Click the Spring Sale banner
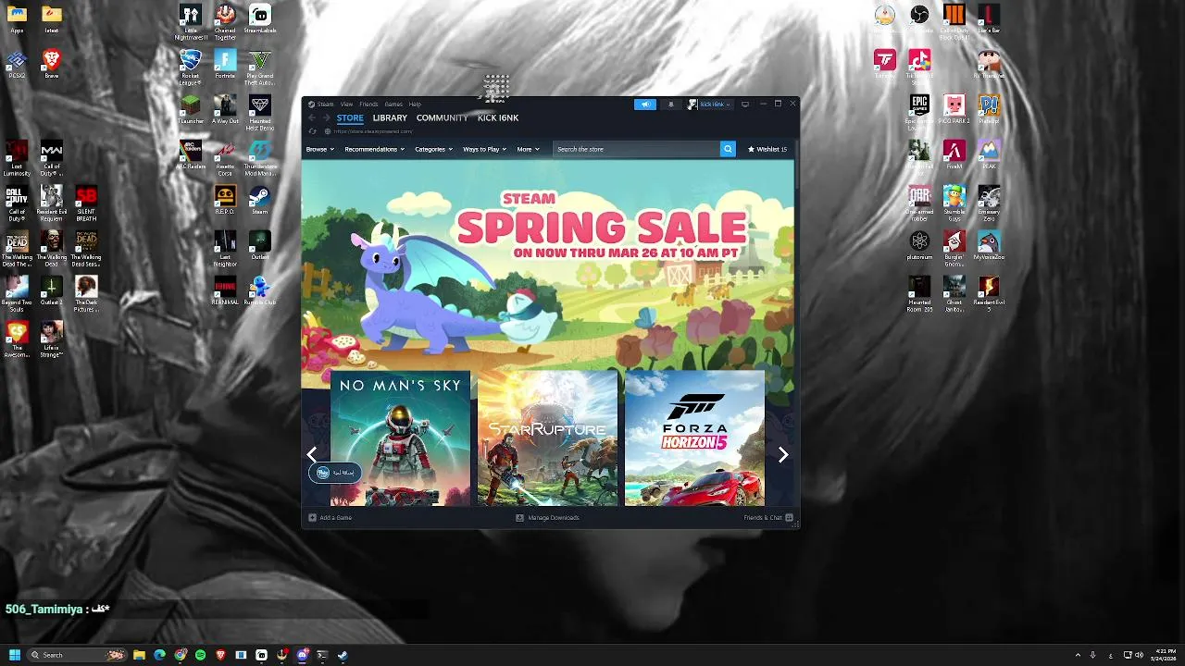 tap(547, 264)
